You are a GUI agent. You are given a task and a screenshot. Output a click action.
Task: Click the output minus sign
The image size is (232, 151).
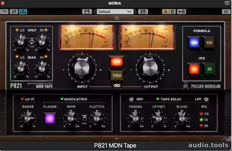click(131, 70)
